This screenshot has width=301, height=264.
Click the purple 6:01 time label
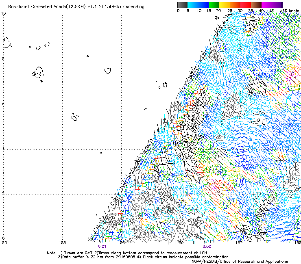pyautogui.click(x=102, y=247)
